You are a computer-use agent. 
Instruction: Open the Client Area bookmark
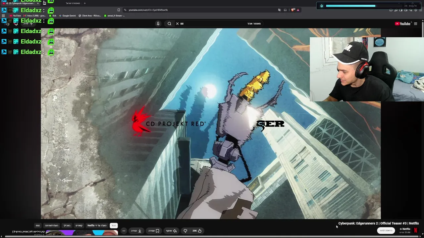[x=89, y=16]
